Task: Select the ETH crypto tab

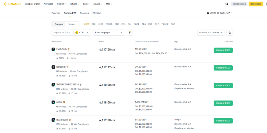Action: [x=123, y=24]
